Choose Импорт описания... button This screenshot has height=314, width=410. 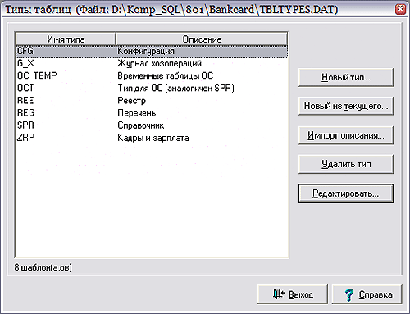[346, 135]
